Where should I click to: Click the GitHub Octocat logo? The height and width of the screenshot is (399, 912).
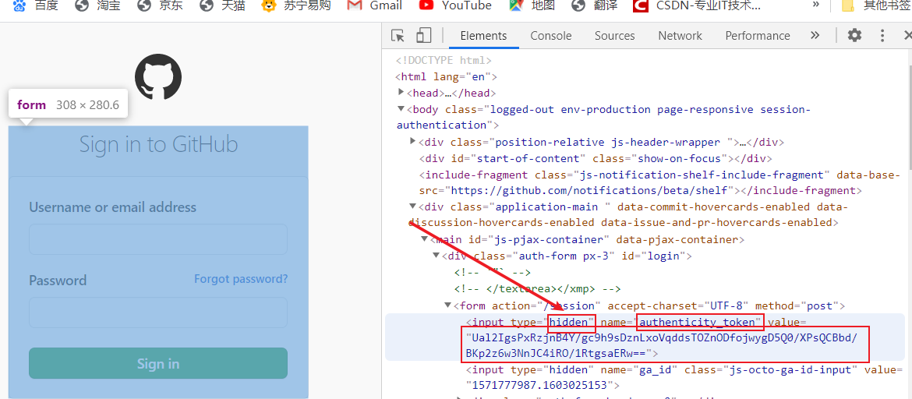point(158,77)
